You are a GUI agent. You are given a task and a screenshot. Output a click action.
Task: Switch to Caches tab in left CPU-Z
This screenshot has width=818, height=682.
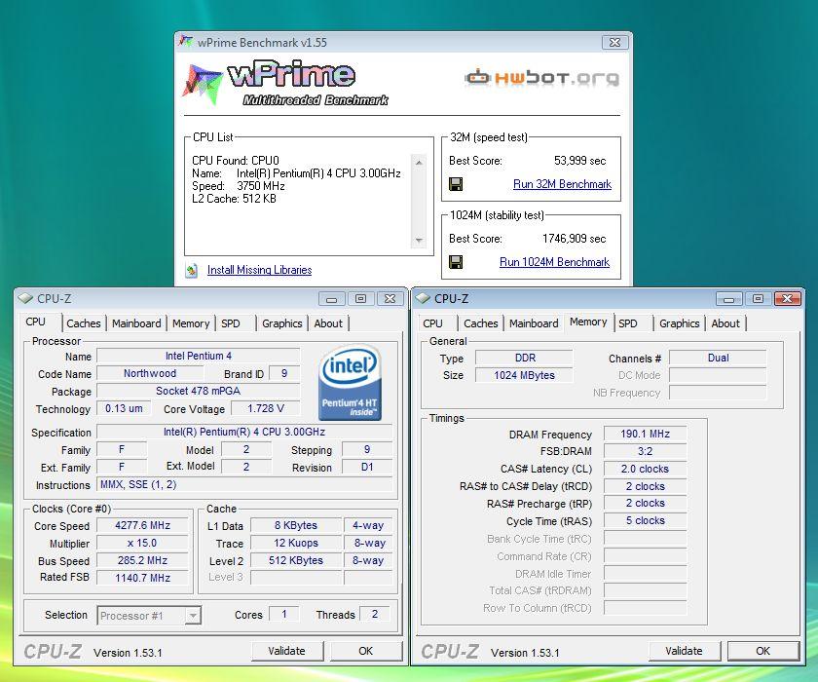(84, 323)
